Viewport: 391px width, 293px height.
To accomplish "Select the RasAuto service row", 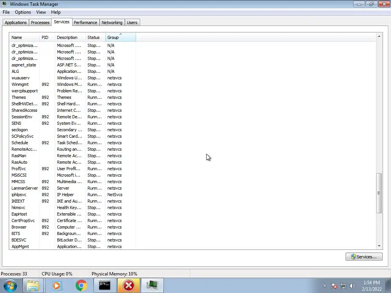I will [72, 162].
